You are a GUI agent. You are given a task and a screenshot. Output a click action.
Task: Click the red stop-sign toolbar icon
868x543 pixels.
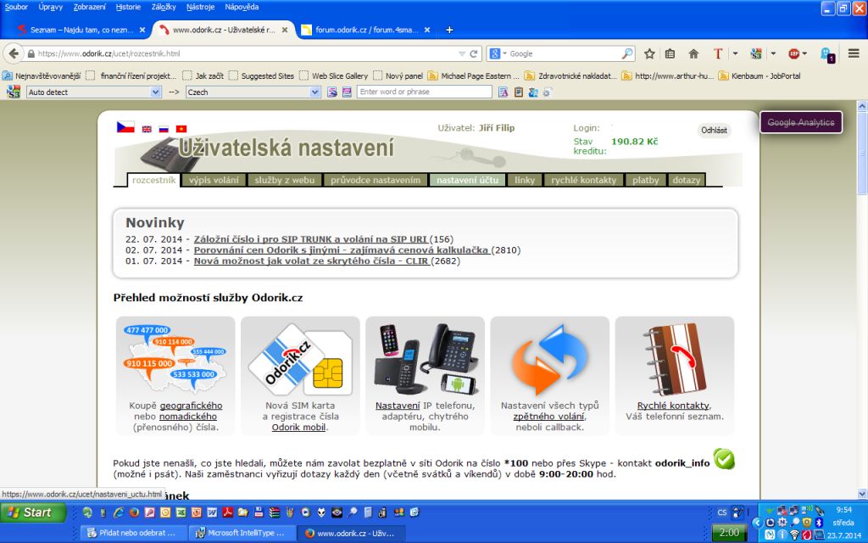coord(794,53)
